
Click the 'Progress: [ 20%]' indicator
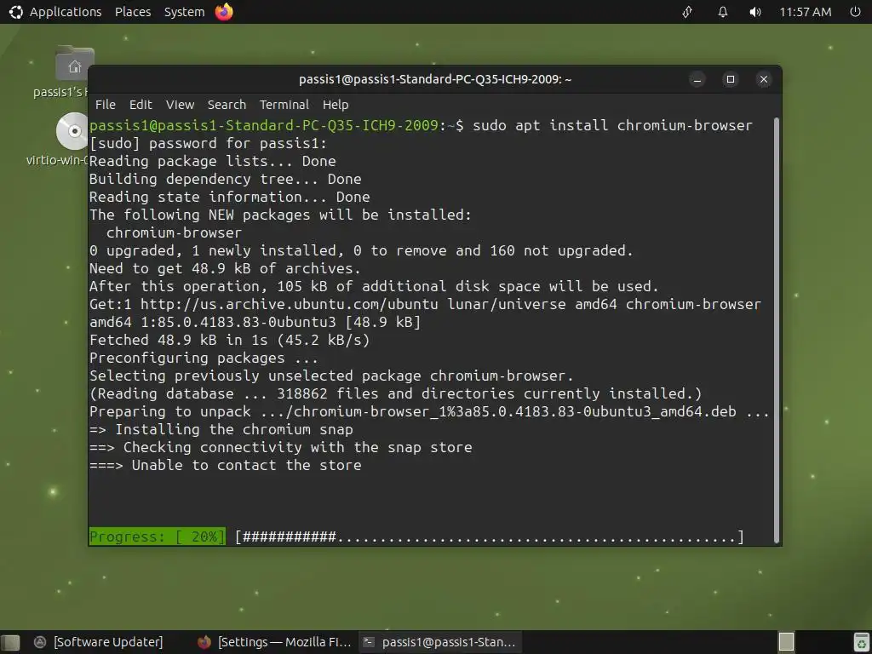158,536
